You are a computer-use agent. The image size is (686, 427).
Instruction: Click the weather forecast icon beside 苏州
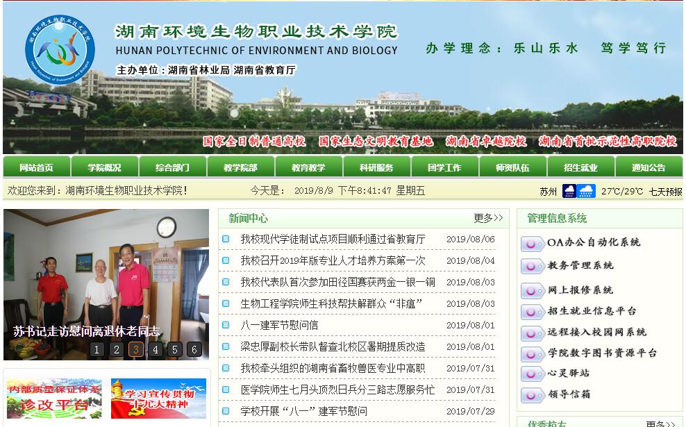[578, 191]
